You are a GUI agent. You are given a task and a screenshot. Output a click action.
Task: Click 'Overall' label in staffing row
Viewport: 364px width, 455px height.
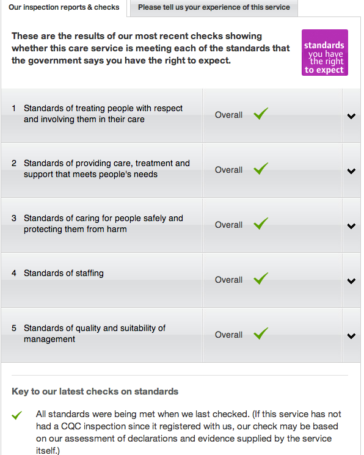[228, 280]
